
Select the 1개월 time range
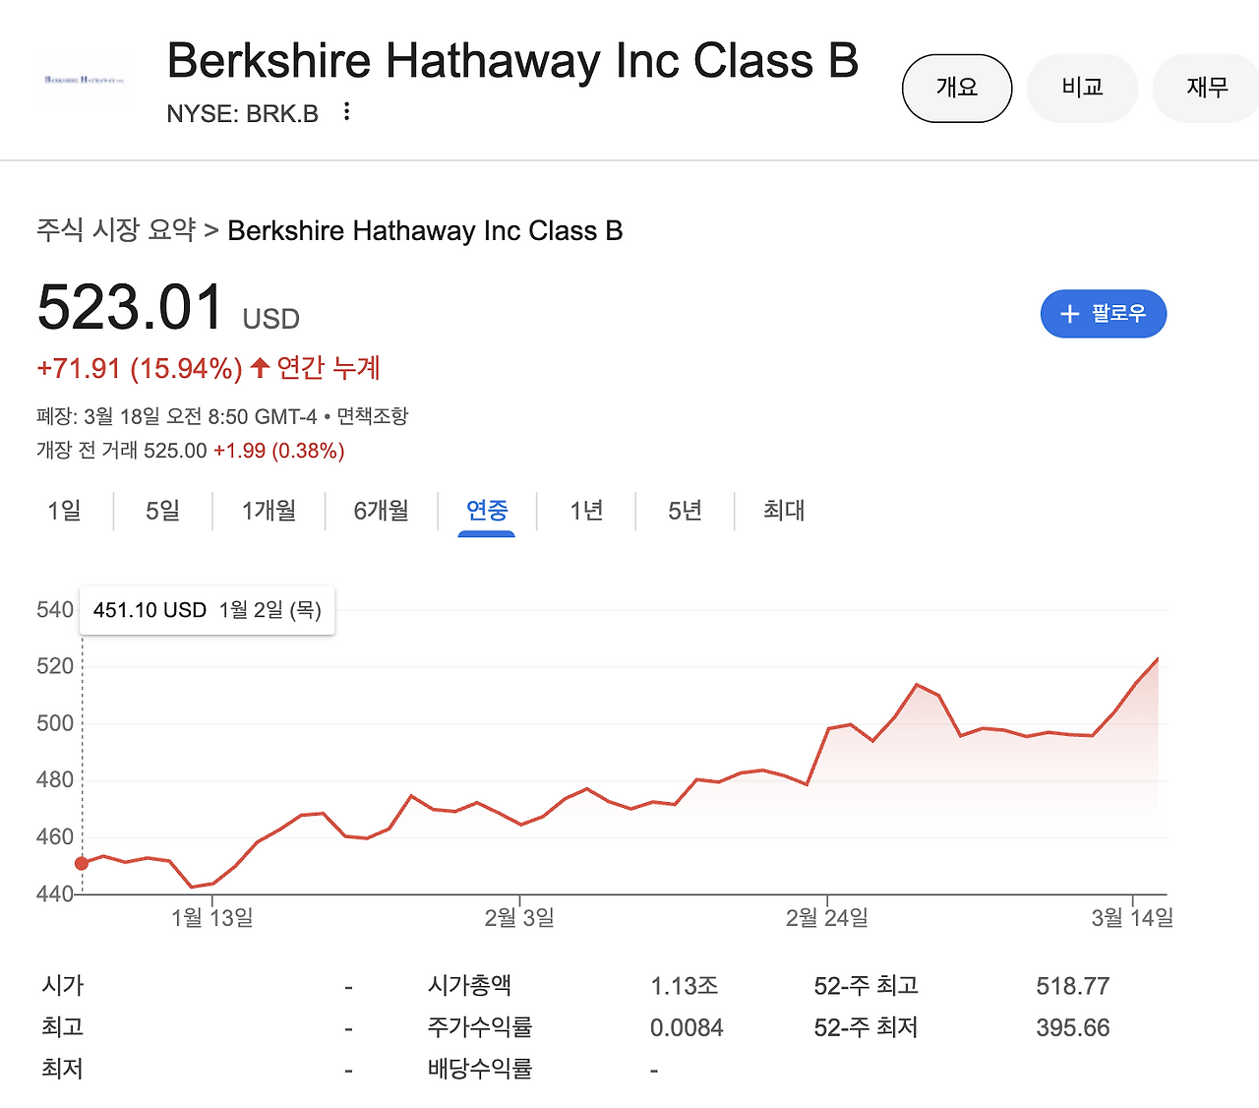click(x=270, y=511)
